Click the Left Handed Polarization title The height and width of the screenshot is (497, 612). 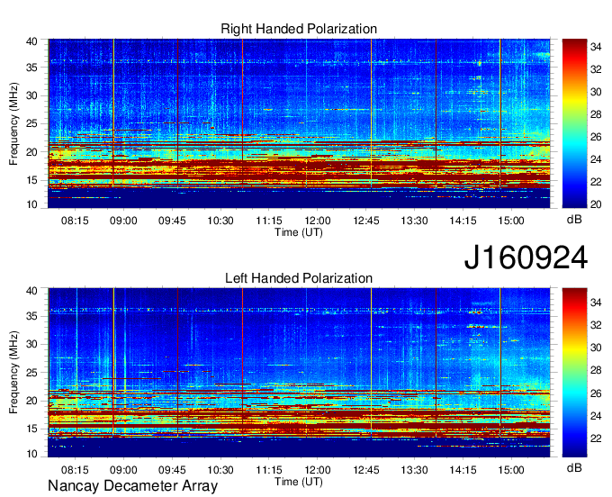point(299,278)
